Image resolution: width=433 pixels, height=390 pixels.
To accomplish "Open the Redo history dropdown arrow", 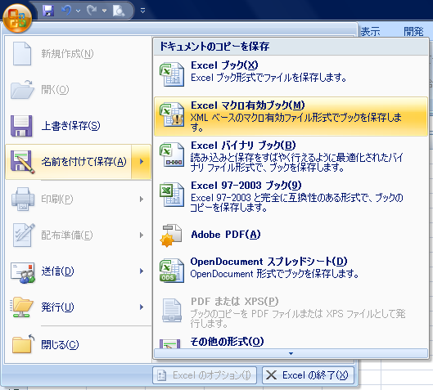I will tap(104, 11).
